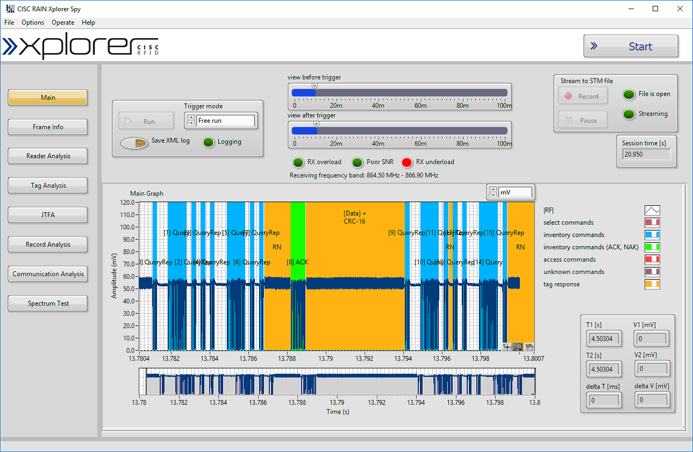The image size is (693, 452).
Task: Click the delta V [mV] field
Action: 652,400
